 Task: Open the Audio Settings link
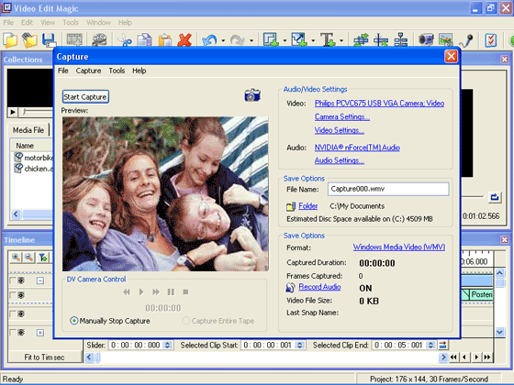point(340,160)
